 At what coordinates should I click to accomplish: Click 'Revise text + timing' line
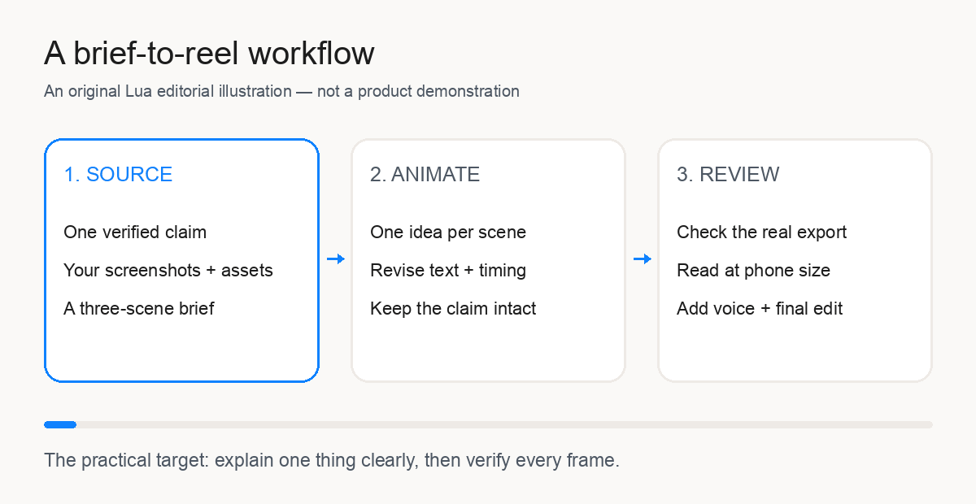(448, 271)
